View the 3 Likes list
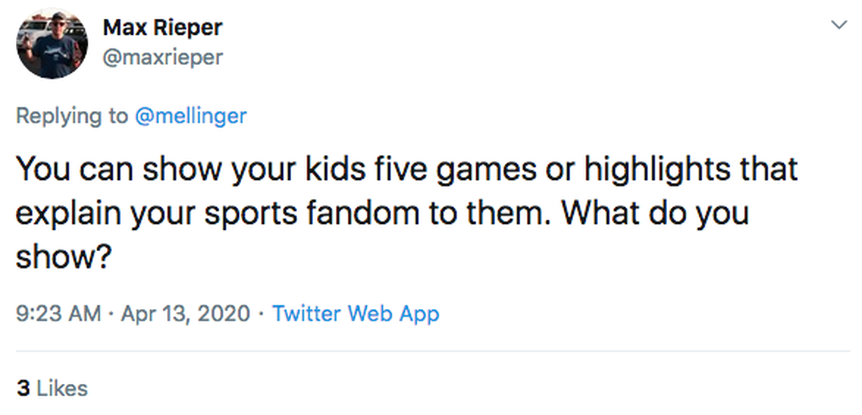Screen dimensions: 862x415 pos(51,389)
